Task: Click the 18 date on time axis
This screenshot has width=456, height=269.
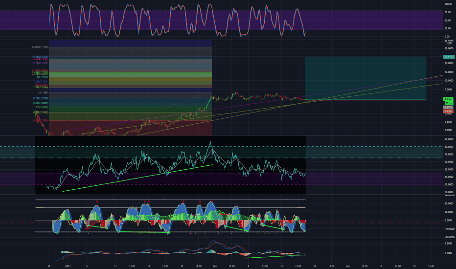Action: 149,266
